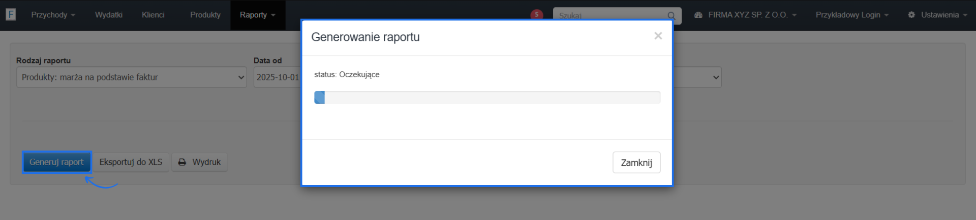The image size is (976, 220).
Task: Click the report generation progress bar
Action: (487, 97)
